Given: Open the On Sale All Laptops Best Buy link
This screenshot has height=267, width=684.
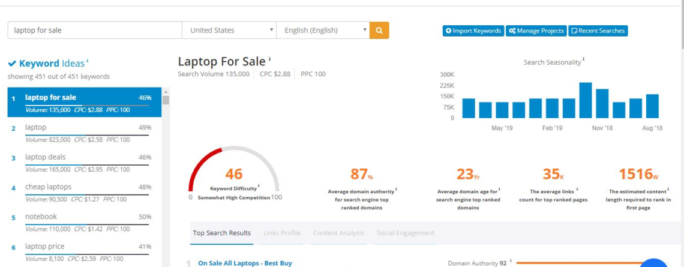Looking at the screenshot, I should click(x=244, y=263).
